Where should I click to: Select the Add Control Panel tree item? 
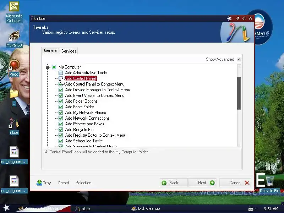[x=81, y=78]
